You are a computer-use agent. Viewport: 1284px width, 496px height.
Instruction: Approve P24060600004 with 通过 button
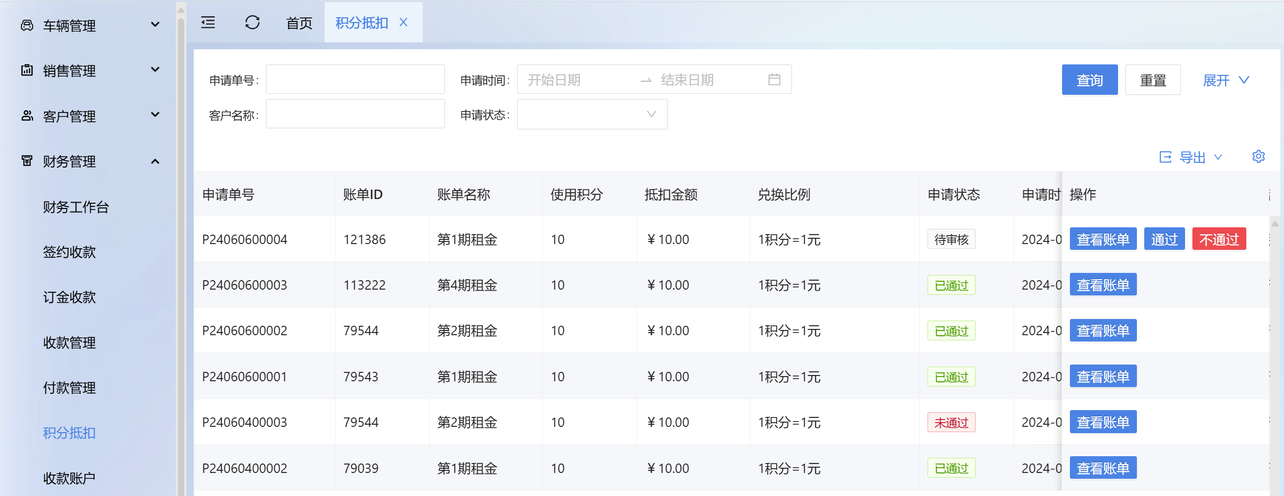(x=1164, y=239)
